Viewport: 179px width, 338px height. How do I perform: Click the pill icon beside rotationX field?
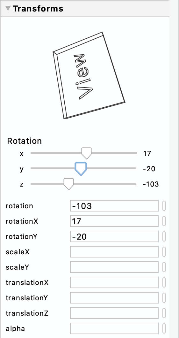coord(164,221)
